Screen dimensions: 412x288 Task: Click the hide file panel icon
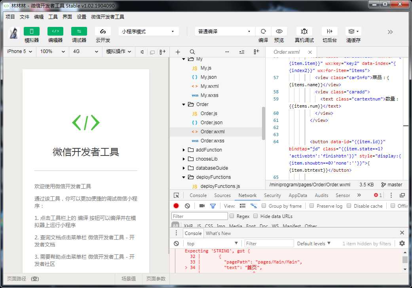[256, 52]
